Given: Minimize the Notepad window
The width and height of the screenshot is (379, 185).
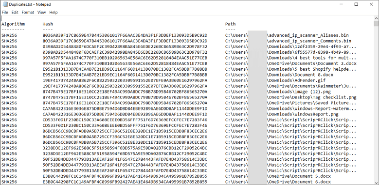Looking at the screenshot, I should pos(341,4).
